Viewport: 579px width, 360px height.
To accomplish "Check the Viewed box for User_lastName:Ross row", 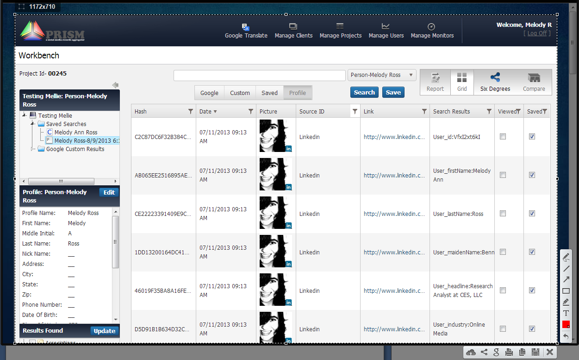I will (503, 214).
